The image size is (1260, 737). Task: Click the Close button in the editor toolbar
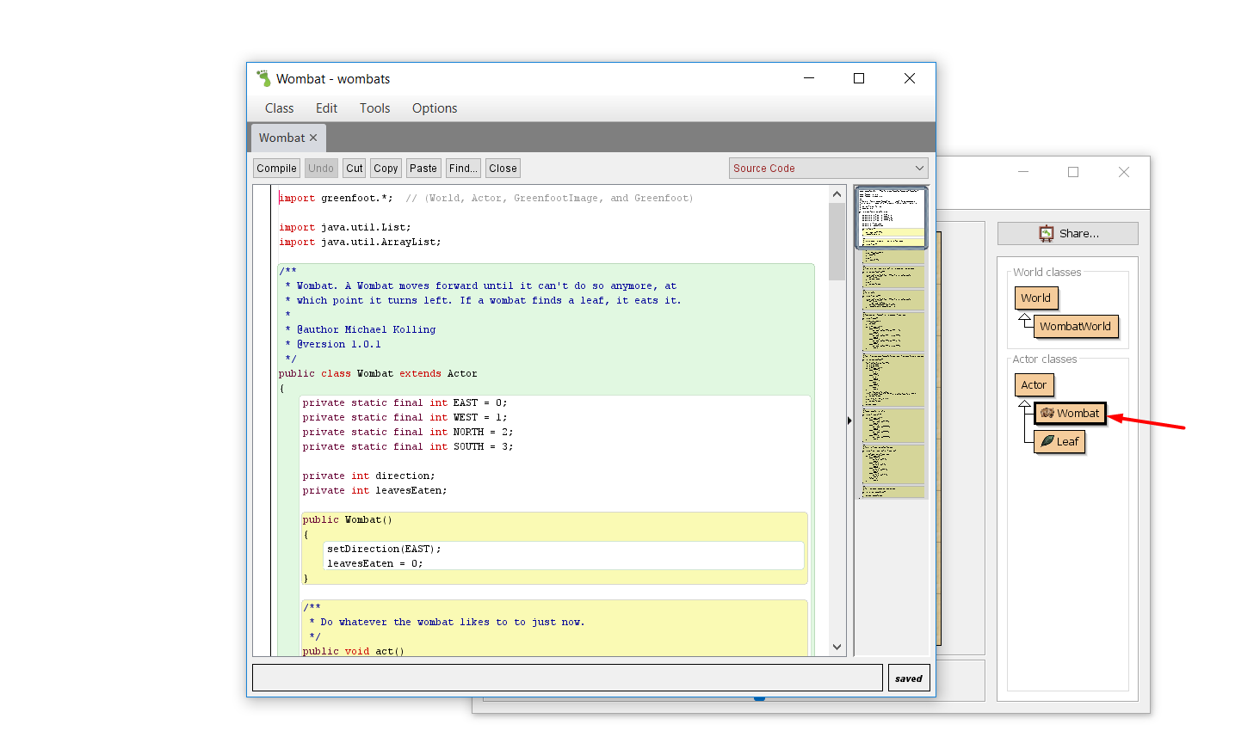(x=503, y=169)
